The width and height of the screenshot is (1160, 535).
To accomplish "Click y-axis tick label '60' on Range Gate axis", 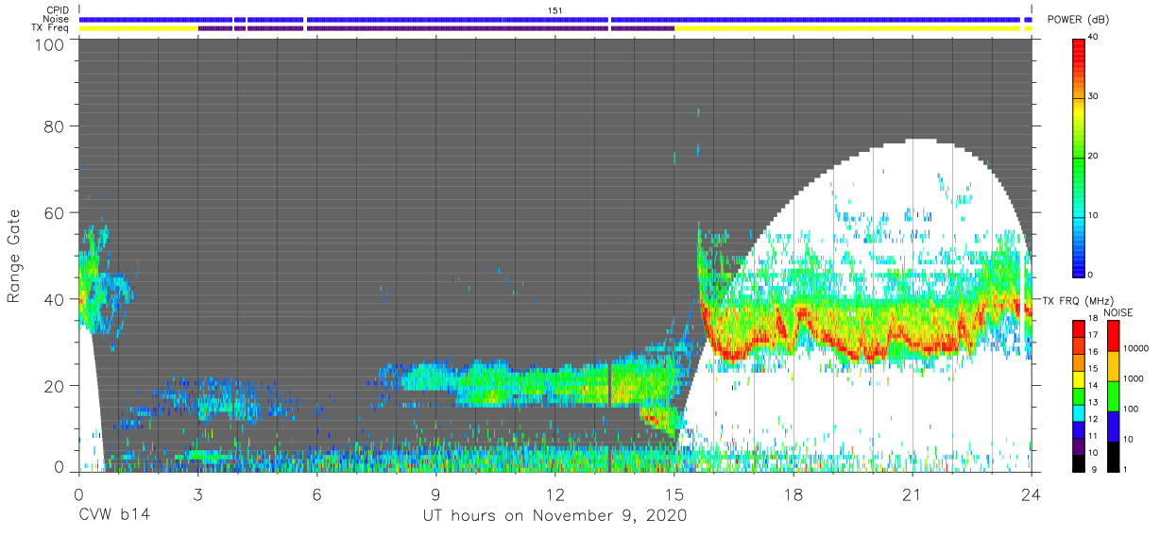I will click(55, 212).
